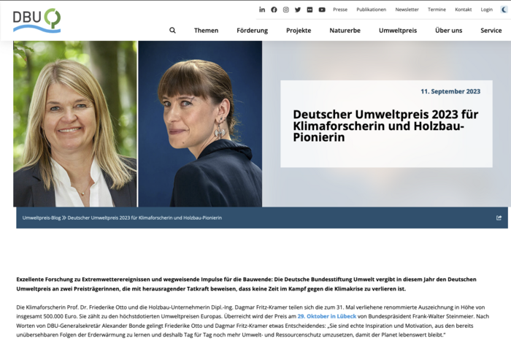Click the Umweltpreis-Blog breadcrumb link
The width and height of the screenshot is (511, 341).
[x=42, y=218]
